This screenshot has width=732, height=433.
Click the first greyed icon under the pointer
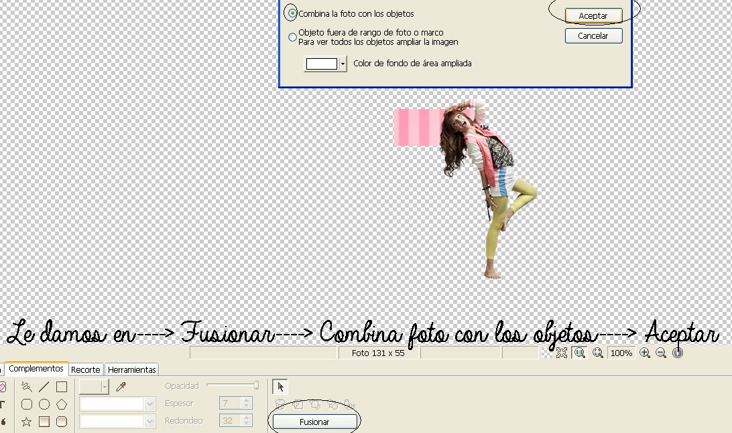point(280,404)
